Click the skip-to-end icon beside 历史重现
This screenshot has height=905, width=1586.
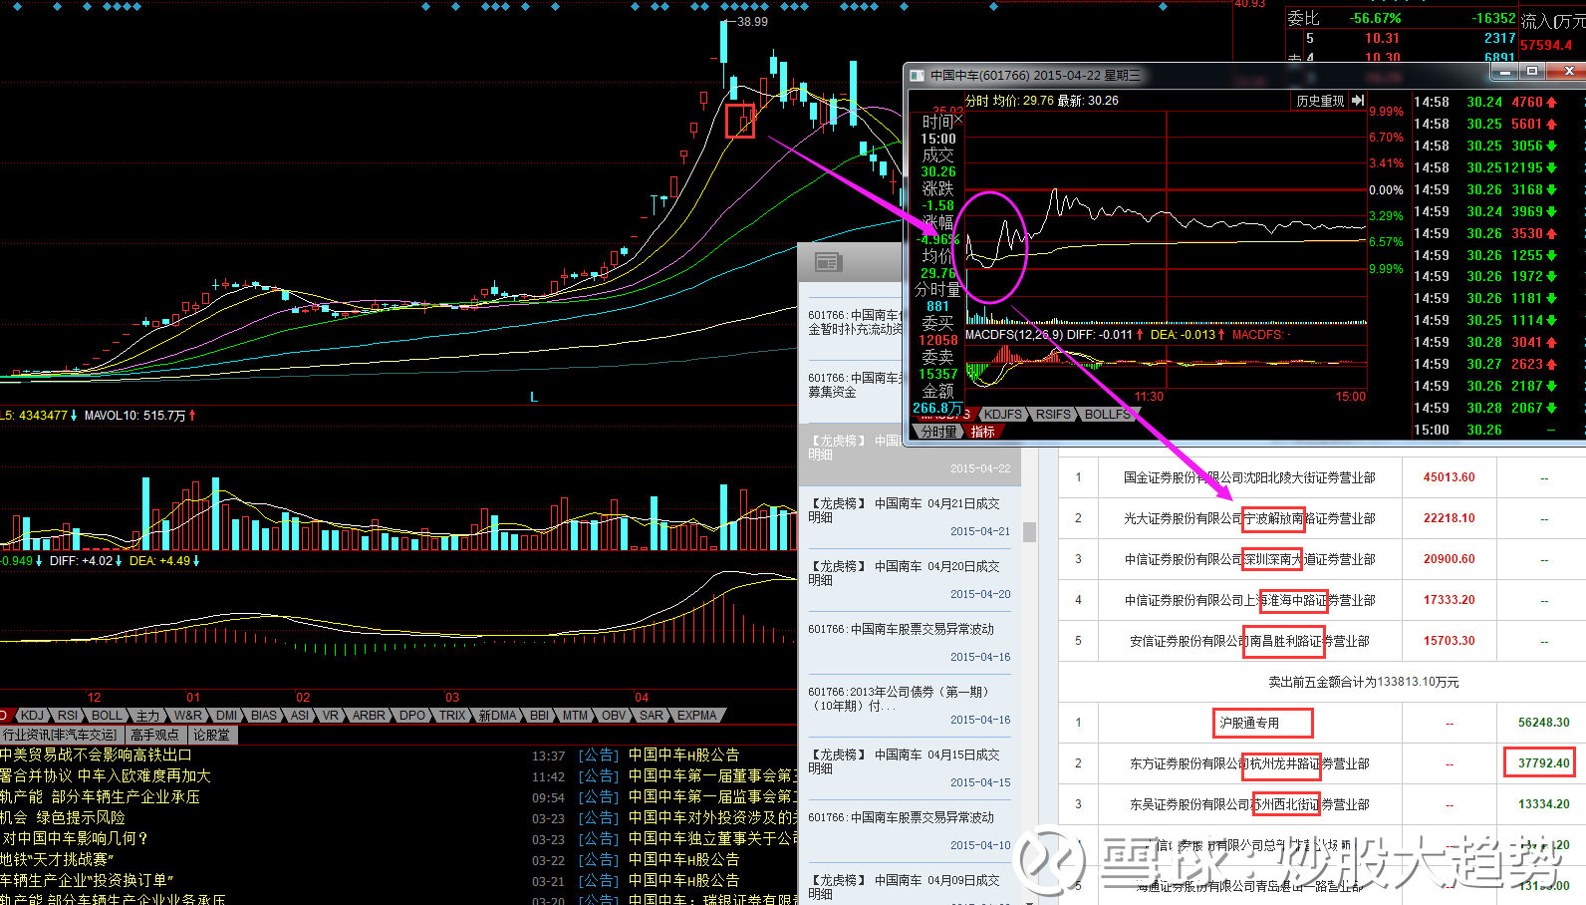pos(1358,101)
